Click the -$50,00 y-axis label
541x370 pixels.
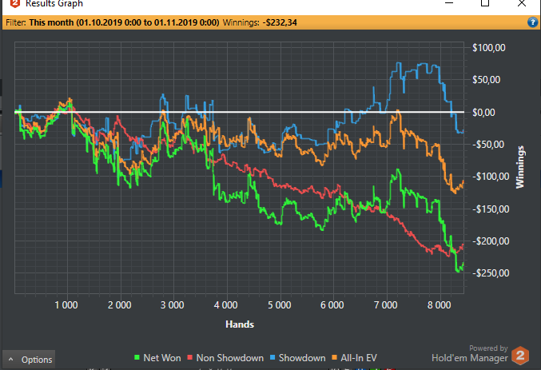point(488,145)
